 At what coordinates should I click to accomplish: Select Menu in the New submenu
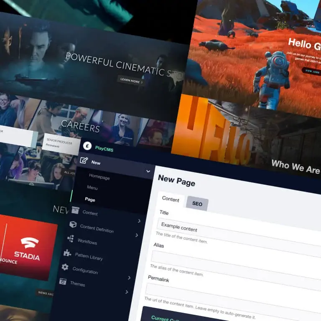point(92,188)
